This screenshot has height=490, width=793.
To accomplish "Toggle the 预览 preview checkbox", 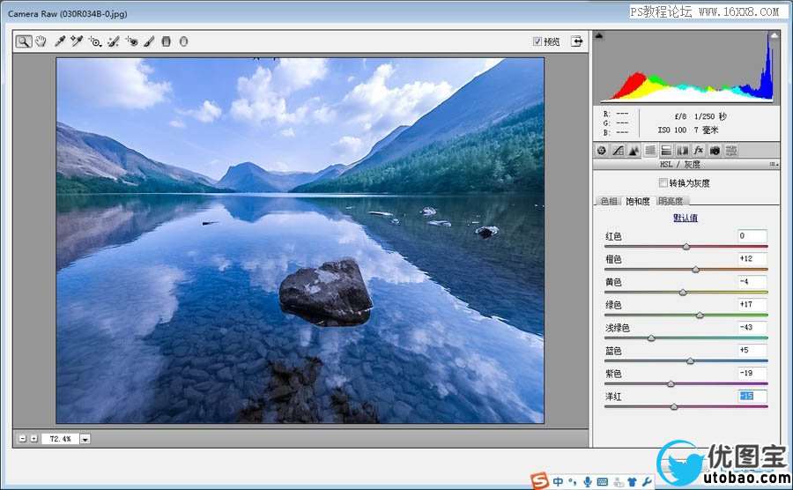I will 537,41.
